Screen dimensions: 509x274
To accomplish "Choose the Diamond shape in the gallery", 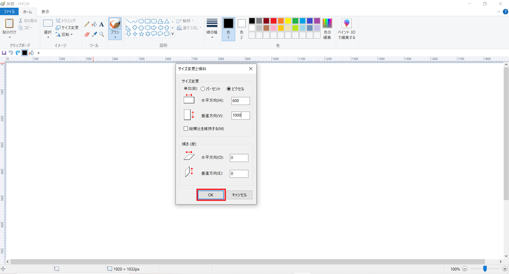I will [135, 28].
